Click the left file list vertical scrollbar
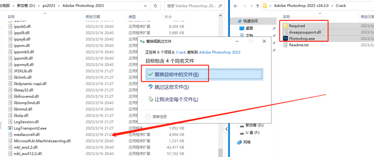This screenshot has width=374, height=157. [220, 88]
